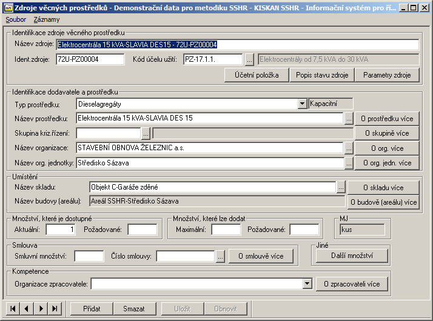This screenshot has height=321, width=433.
Task: Open Popis stavu zdroje
Action: (x=322, y=75)
